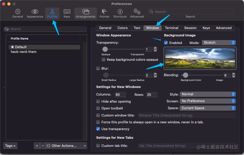Switch to the Terminal tab
Viewport: 244px width, 155px height.
pyautogui.click(x=171, y=28)
